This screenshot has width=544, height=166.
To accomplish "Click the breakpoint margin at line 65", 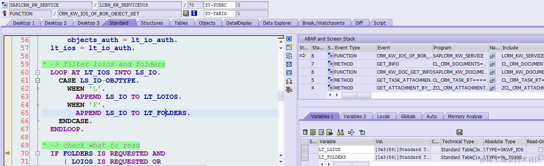I will (x=7, y=113).
